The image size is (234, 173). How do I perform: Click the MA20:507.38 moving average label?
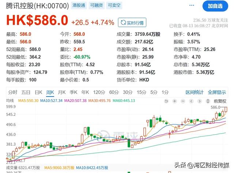click(x=75, y=101)
